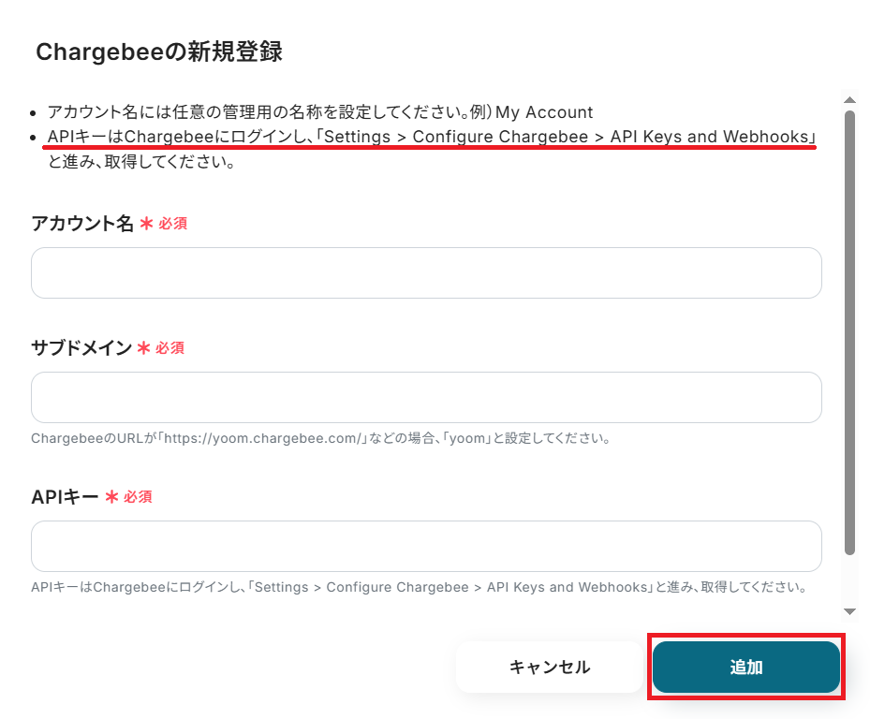Viewport: 870px width, 719px height.
Task: Click the red asterisk beside アカウント名
Action: [146, 224]
